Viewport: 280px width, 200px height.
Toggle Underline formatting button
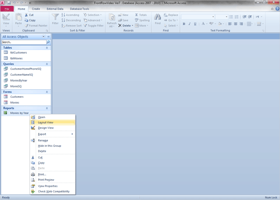[195, 24]
